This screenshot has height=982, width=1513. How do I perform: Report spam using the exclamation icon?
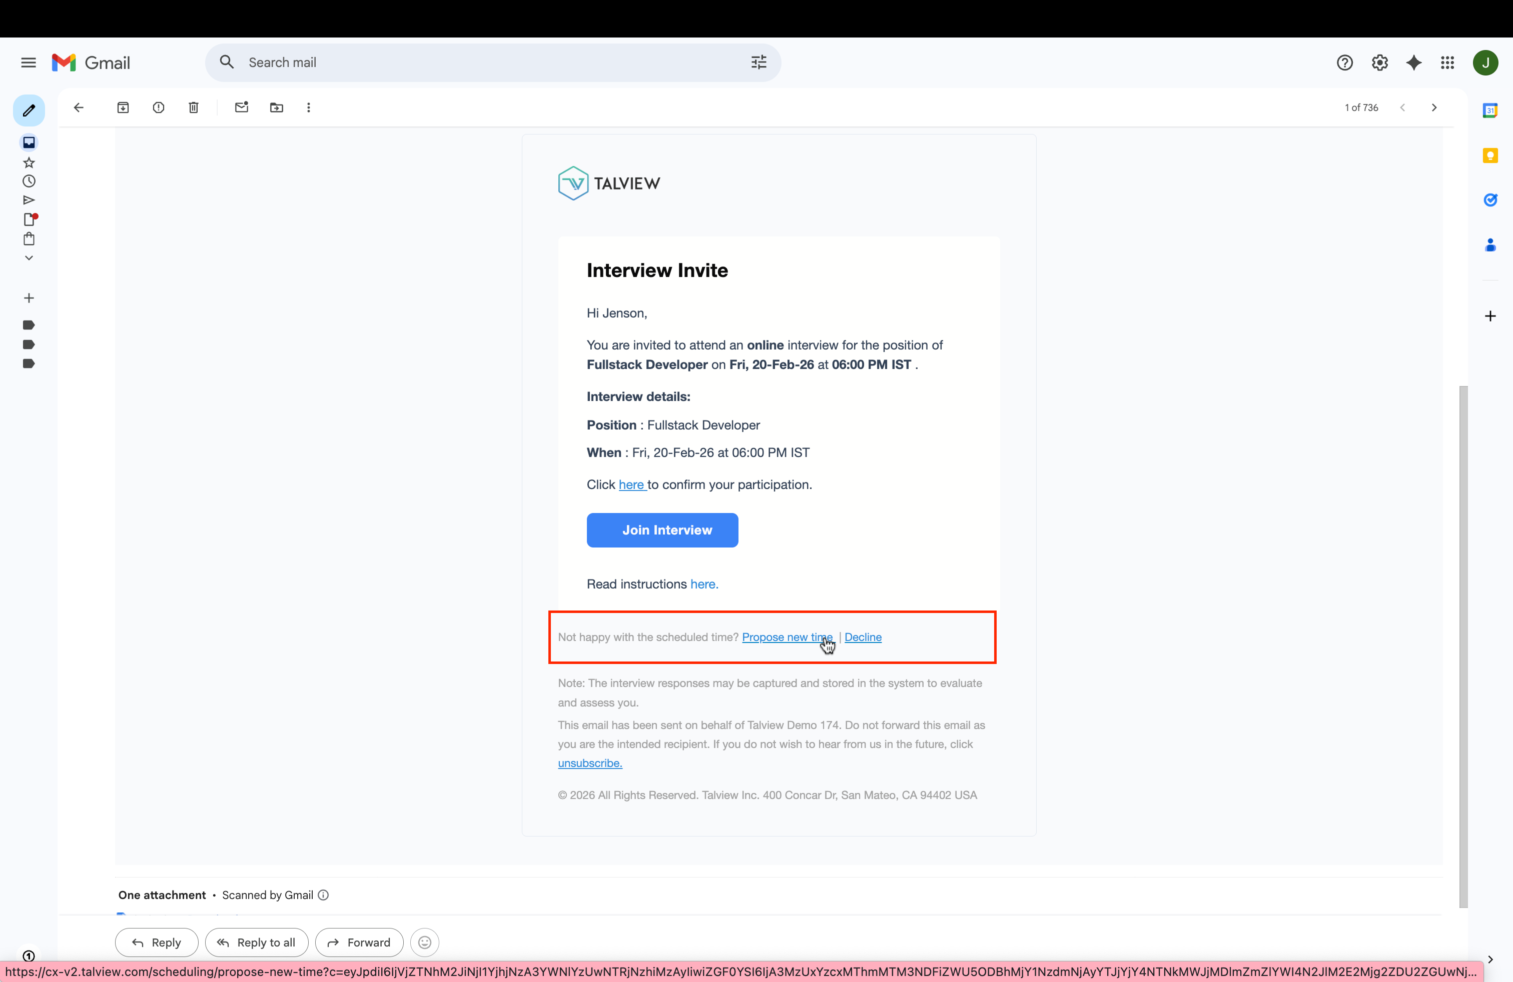[x=158, y=107]
